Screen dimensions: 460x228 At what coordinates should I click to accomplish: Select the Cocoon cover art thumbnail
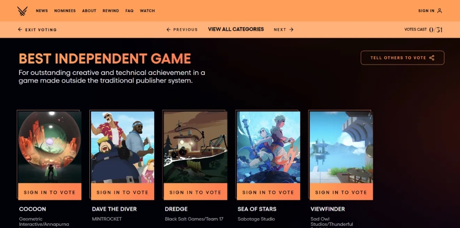50,147
